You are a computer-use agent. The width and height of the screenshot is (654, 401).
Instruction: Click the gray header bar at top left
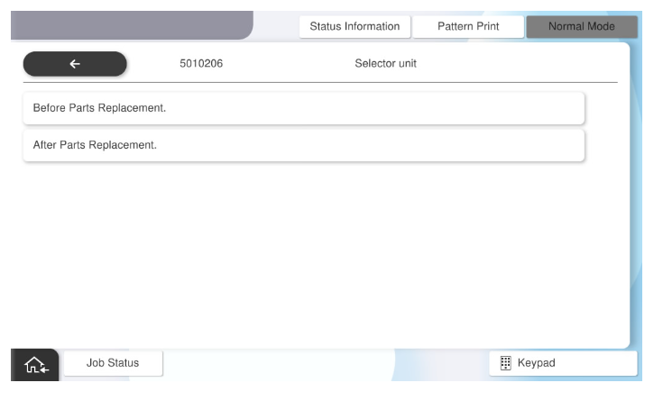[x=135, y=24]
